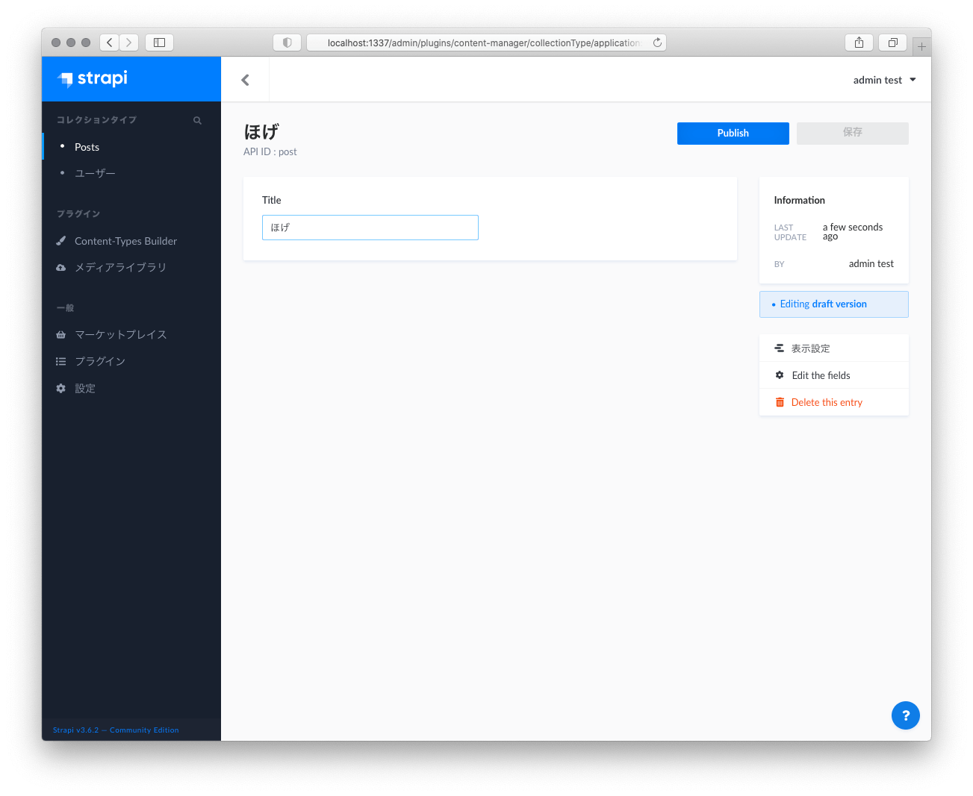The width and height of the screenshot is (973, 796).
Task: Click the Editing draft version status
Action: (x=833, y=304)
